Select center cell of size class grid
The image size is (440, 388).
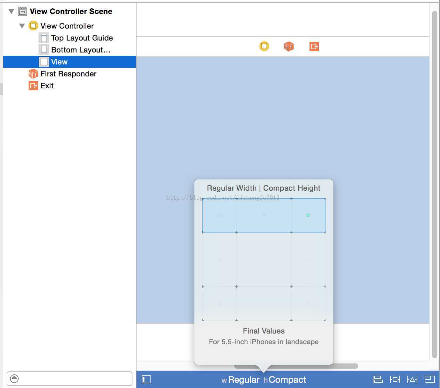(x=264, y=259)
